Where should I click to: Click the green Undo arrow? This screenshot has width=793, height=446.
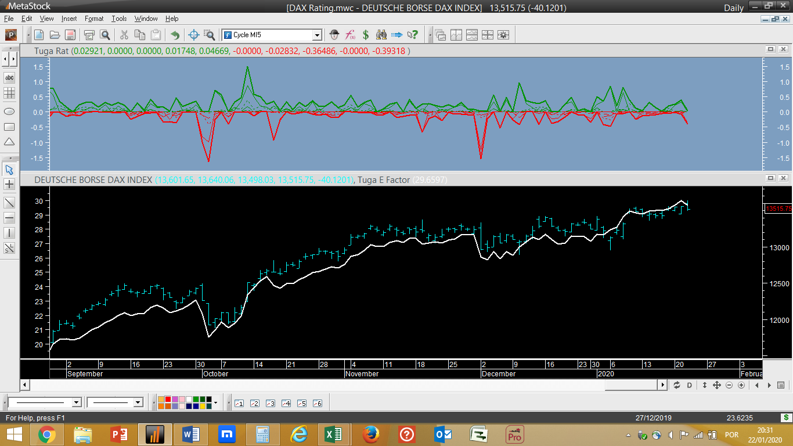175,35
